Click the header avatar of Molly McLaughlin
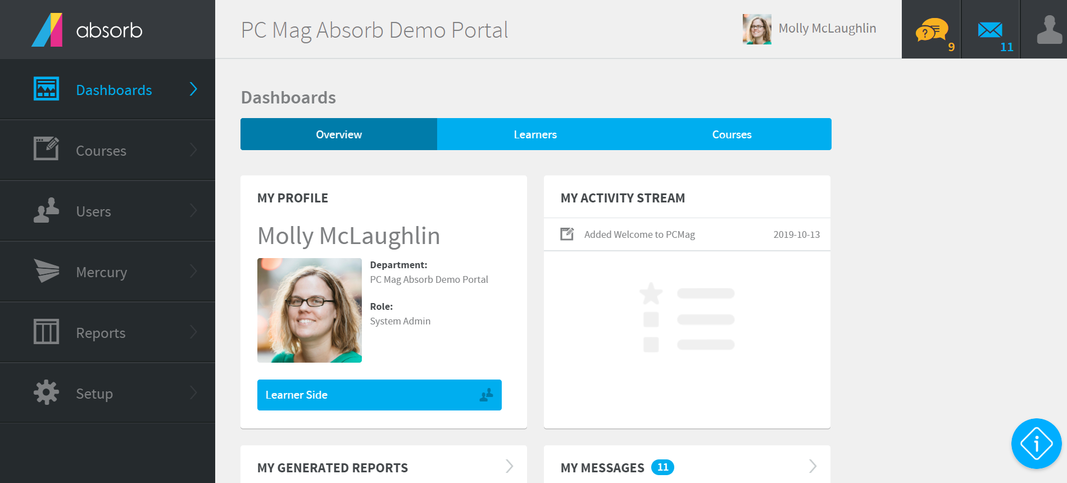The image size is (1067, 483). 757,29
